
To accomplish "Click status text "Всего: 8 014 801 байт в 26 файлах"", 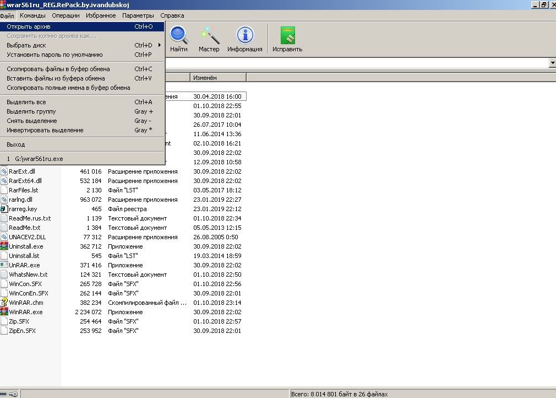I will (x=339, y=394).
